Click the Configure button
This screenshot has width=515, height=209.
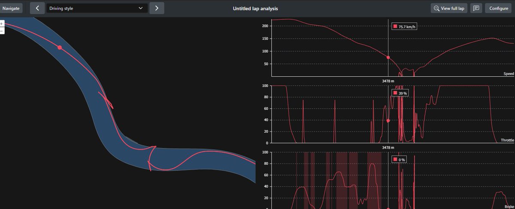pos(499,8)
